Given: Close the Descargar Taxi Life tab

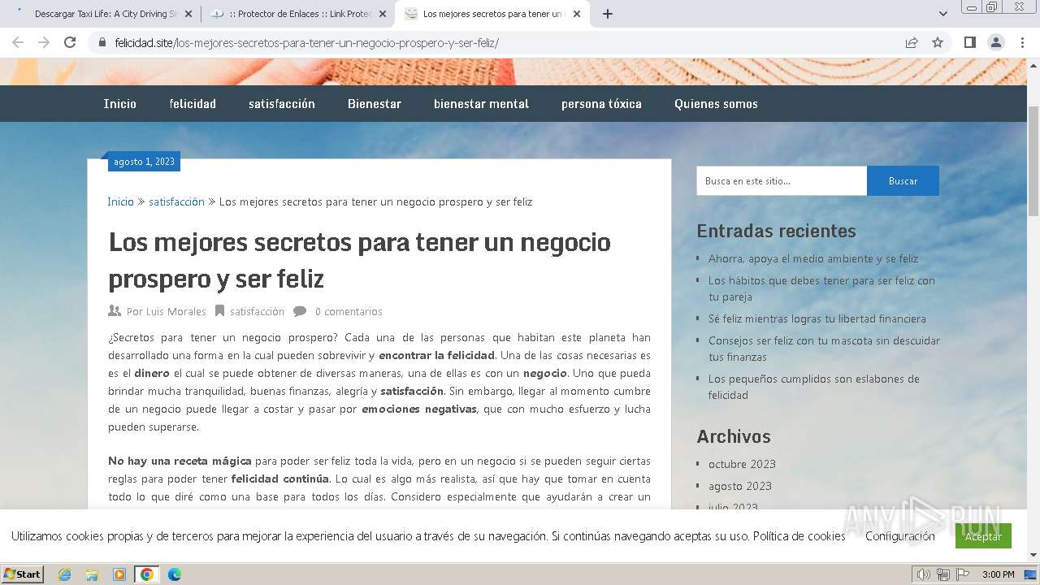Looking at the screenshot, I should coord(188,14).
